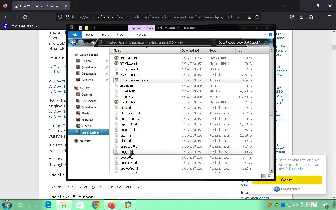336x210 pixels.
Task: Sort by the Size column header
Action: click(x=244, y=51)
